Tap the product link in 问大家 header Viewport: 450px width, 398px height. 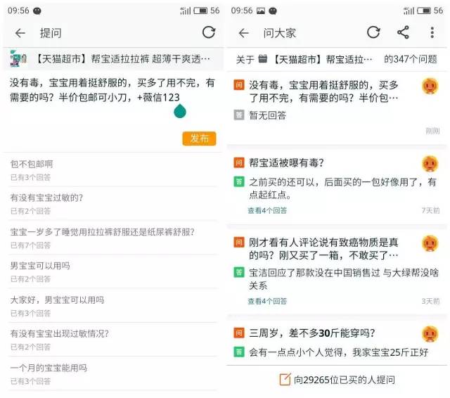click(x=321, y=59)
